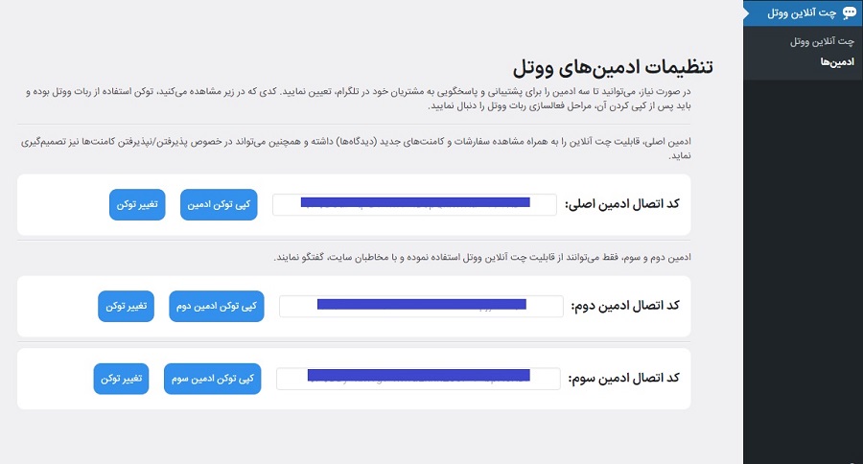The image size is (863, 464).
Task: Click تغییر توکن for the third admin
Action: (x=121, y=378)
